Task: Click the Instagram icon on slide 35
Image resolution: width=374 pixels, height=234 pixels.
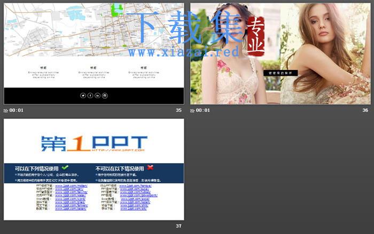Action: pyautogui.click(x=105, y=95)
